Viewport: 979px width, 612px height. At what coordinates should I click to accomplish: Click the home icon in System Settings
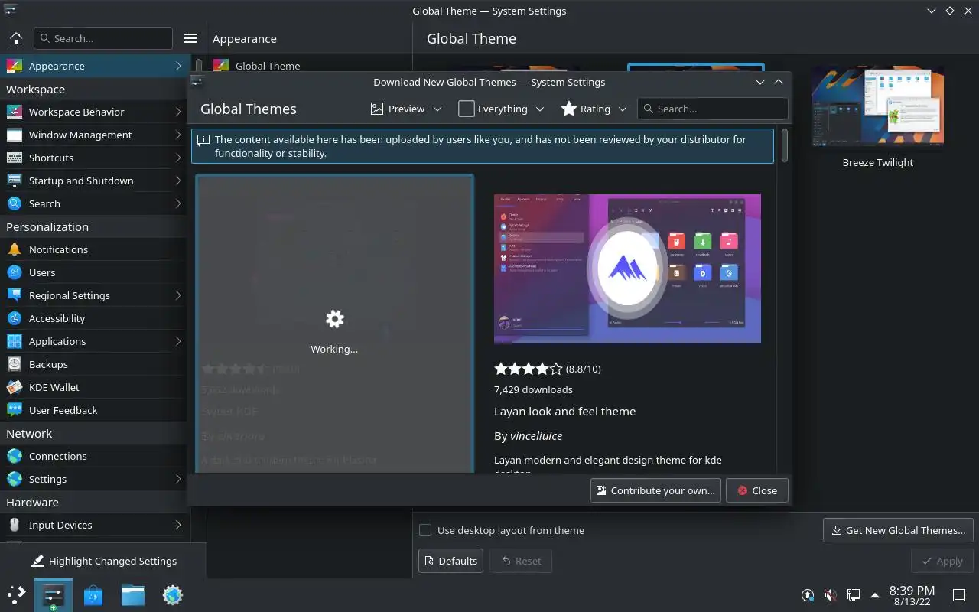click(x=16, y=38)
